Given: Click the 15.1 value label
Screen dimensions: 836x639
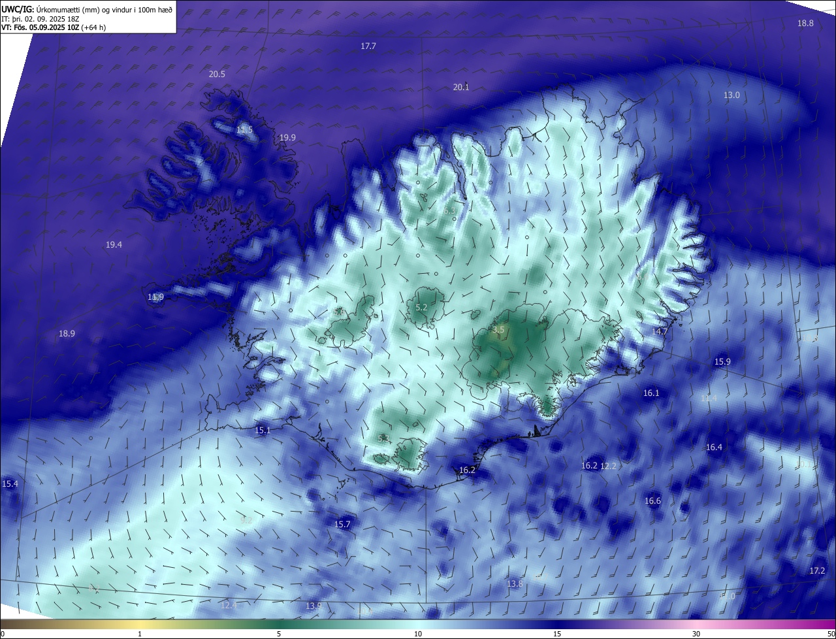Looking at the screenshot, I should pos(263,431).
